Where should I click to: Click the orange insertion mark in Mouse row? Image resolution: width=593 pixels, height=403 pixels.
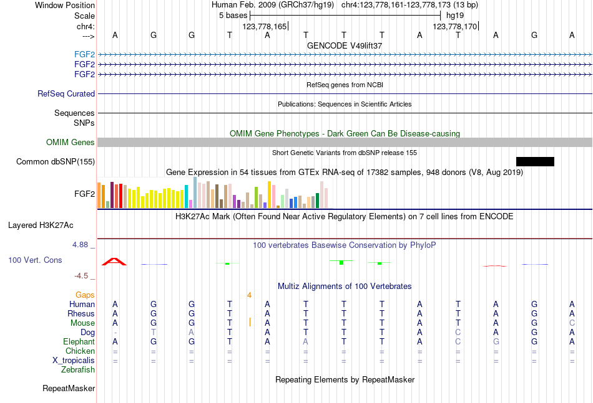pyautogui.click(x=250, y=322)
